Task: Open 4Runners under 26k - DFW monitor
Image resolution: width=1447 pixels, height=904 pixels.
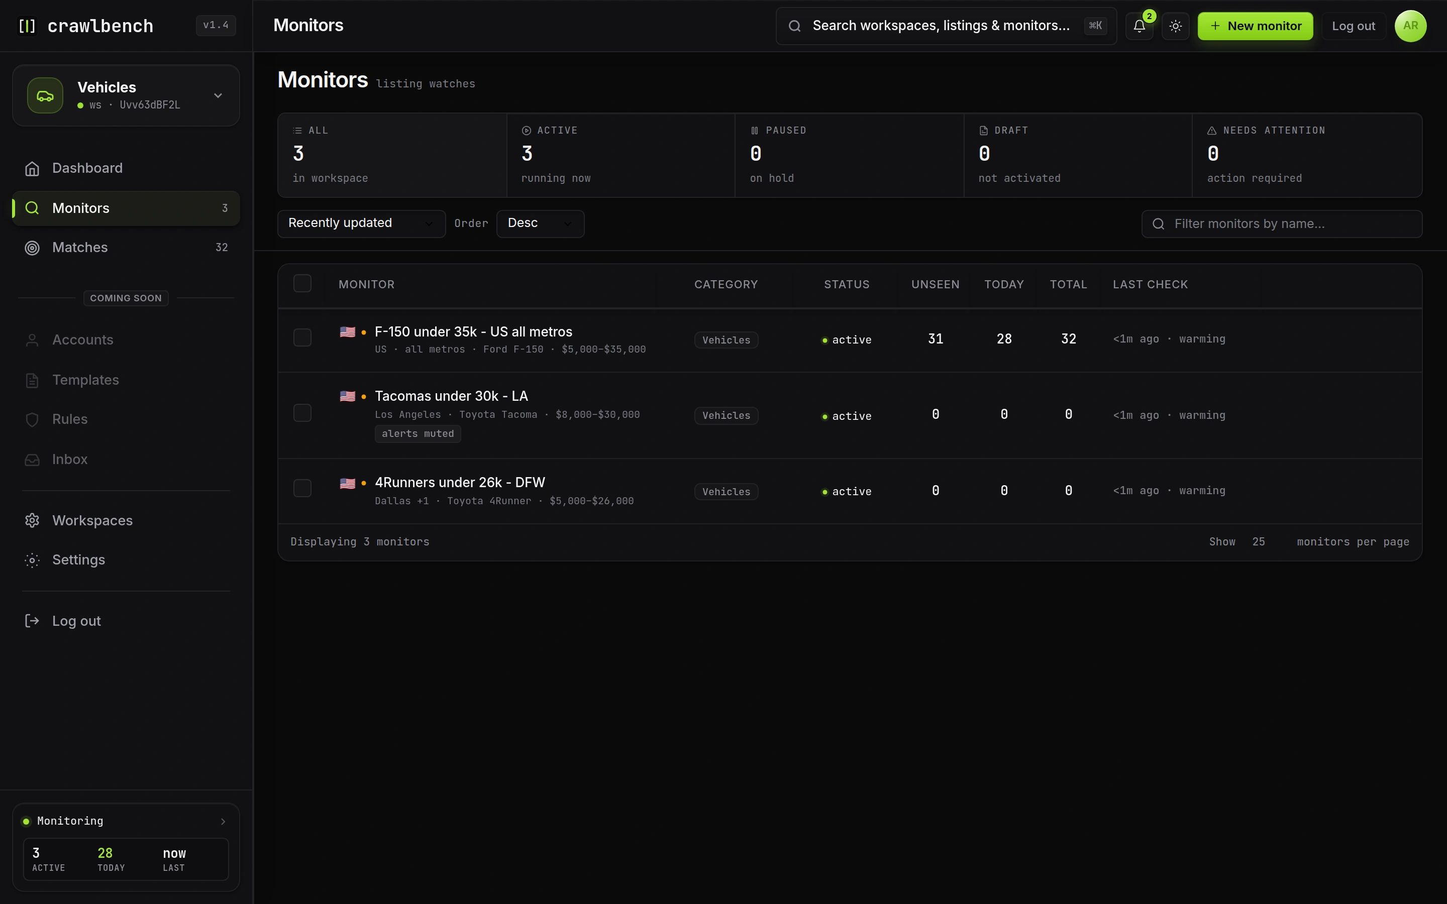Action: click(x=460, y=483)
